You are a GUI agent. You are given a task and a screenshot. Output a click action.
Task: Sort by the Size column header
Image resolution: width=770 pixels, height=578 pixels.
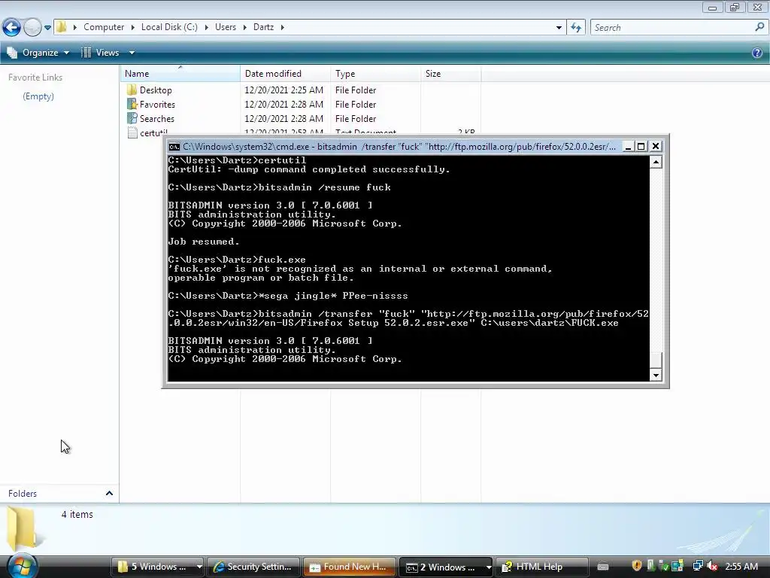[x=451, y=74]
